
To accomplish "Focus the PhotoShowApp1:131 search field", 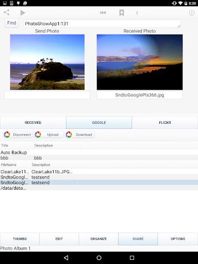I will [102, 24].
